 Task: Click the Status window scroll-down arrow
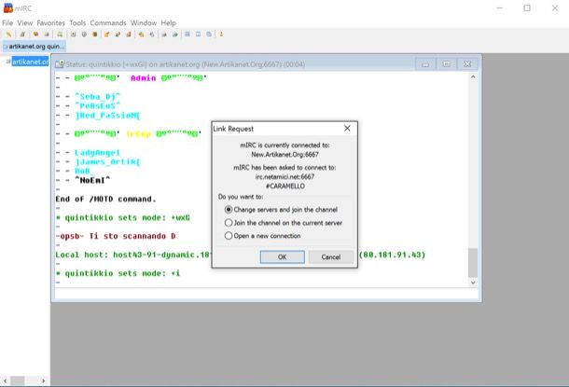point(473,283)
